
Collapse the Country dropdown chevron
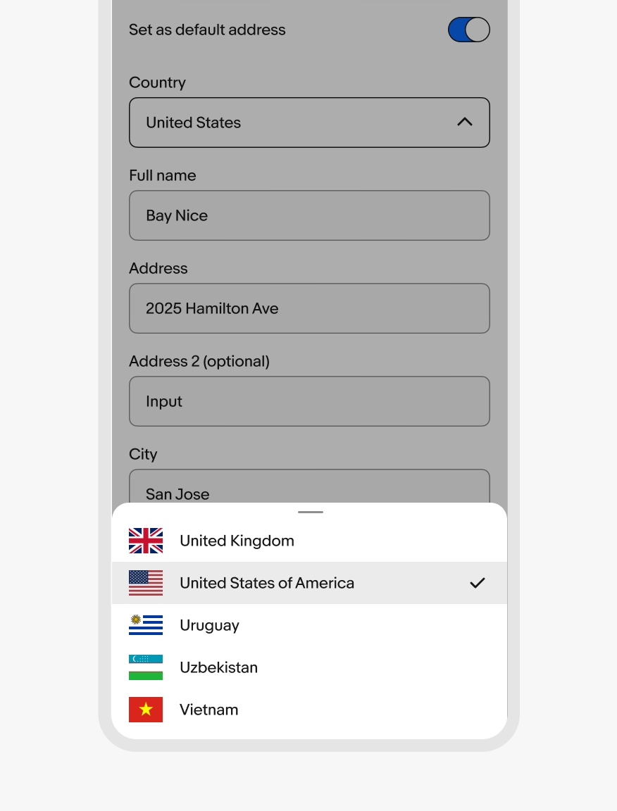[x=464, y=122]
